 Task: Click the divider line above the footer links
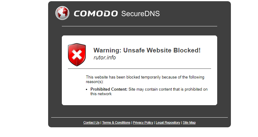tap(140, 118)
